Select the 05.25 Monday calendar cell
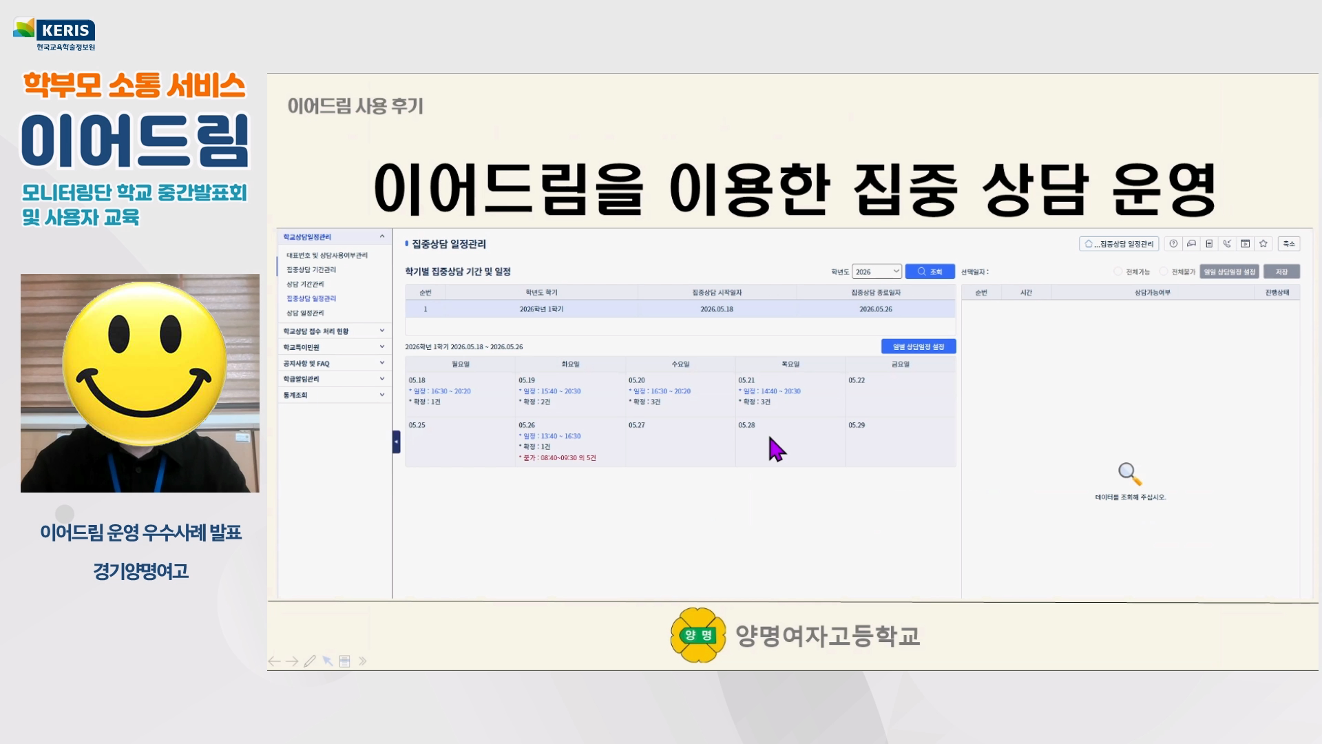 point(460,442)
